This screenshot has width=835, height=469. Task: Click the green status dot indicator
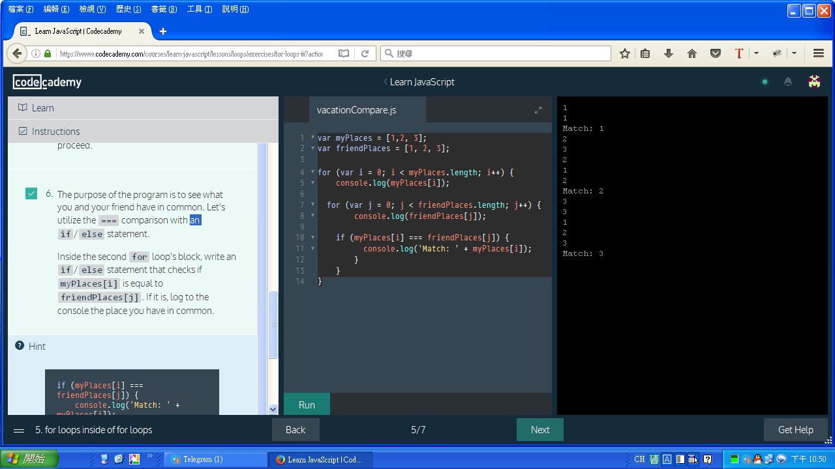765,82
